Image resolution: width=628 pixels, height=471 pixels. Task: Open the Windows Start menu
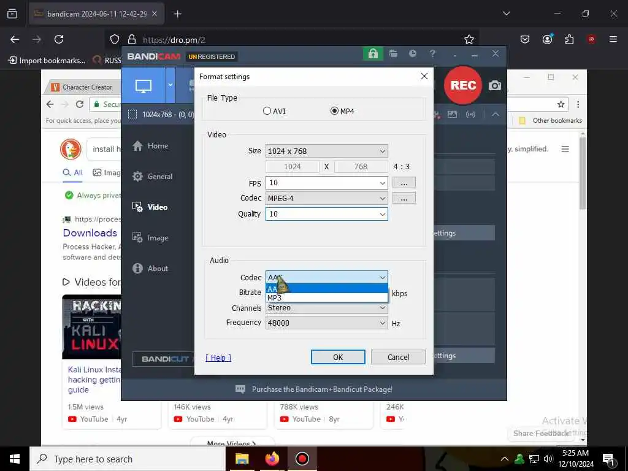[15, 459]
